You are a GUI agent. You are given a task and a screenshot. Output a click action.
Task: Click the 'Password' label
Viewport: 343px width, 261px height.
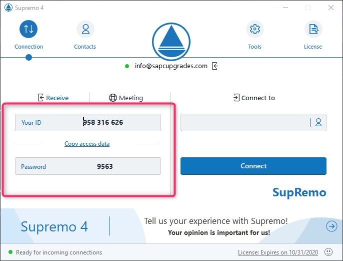tap(33, 166)
